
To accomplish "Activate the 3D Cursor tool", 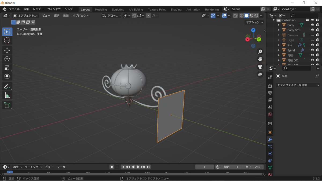I will click(x=7, y=40).
